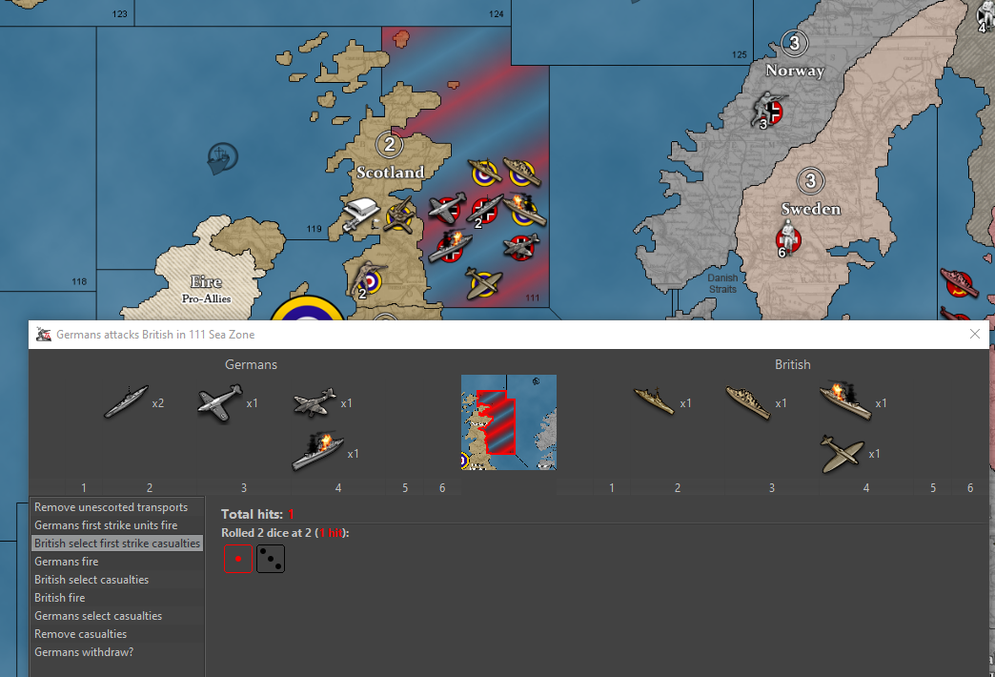
Task: Highlight 'British select first strike casualties' step
Action: coord(116,544)
